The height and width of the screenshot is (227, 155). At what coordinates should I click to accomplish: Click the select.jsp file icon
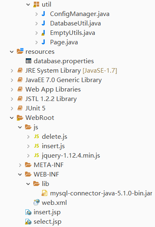(x=28, y=222)
